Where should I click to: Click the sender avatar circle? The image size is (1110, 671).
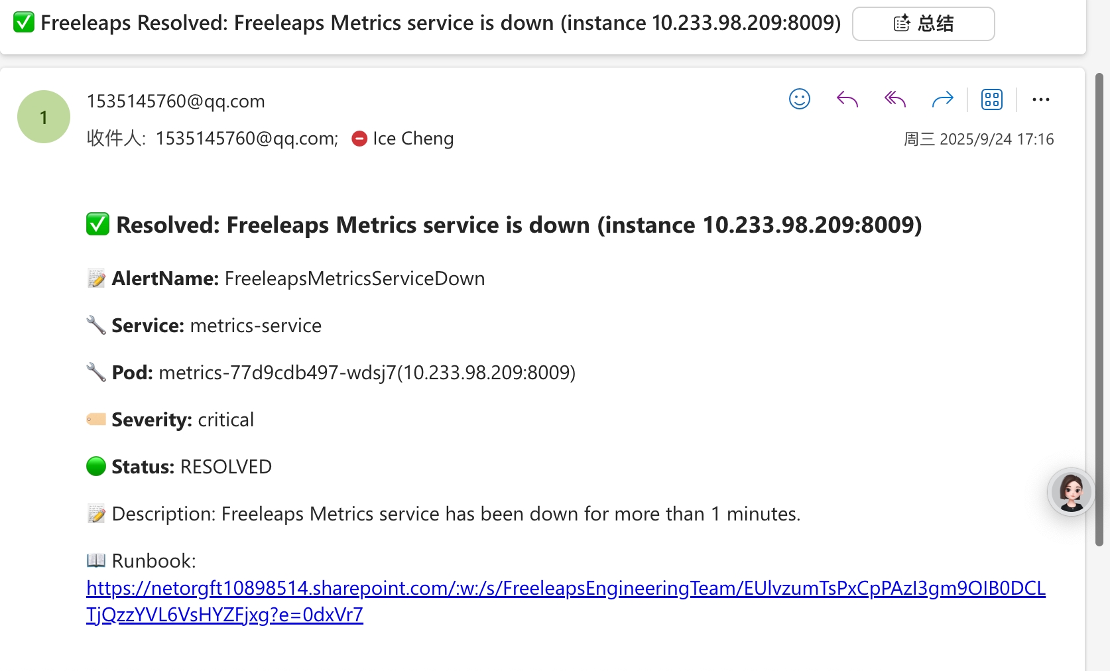coord(44,117)
